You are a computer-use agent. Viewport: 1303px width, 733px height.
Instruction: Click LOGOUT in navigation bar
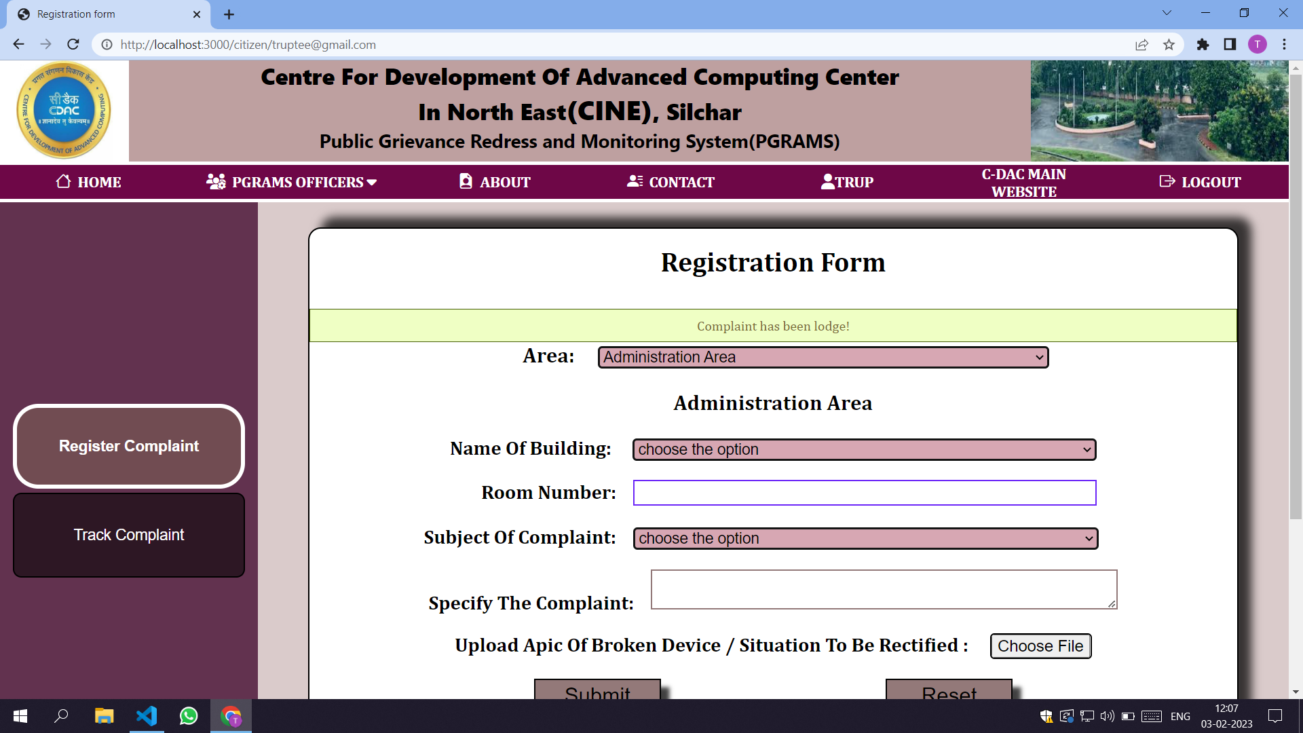pos(1200,183)
